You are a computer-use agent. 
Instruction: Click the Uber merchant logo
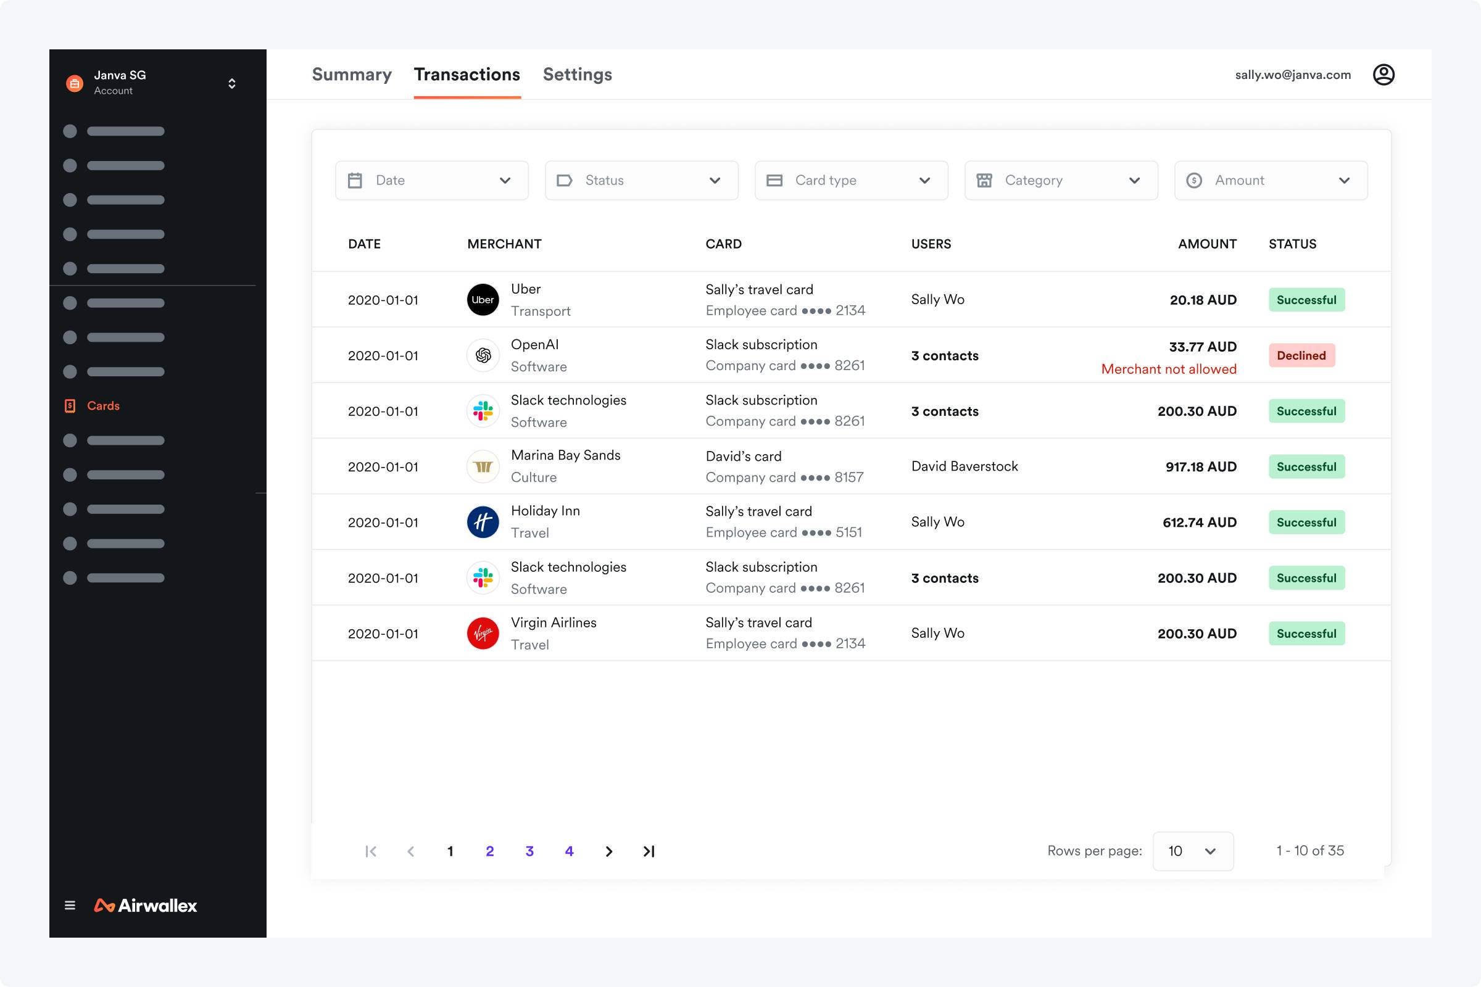pyautogui.click(x=483, y=299)
